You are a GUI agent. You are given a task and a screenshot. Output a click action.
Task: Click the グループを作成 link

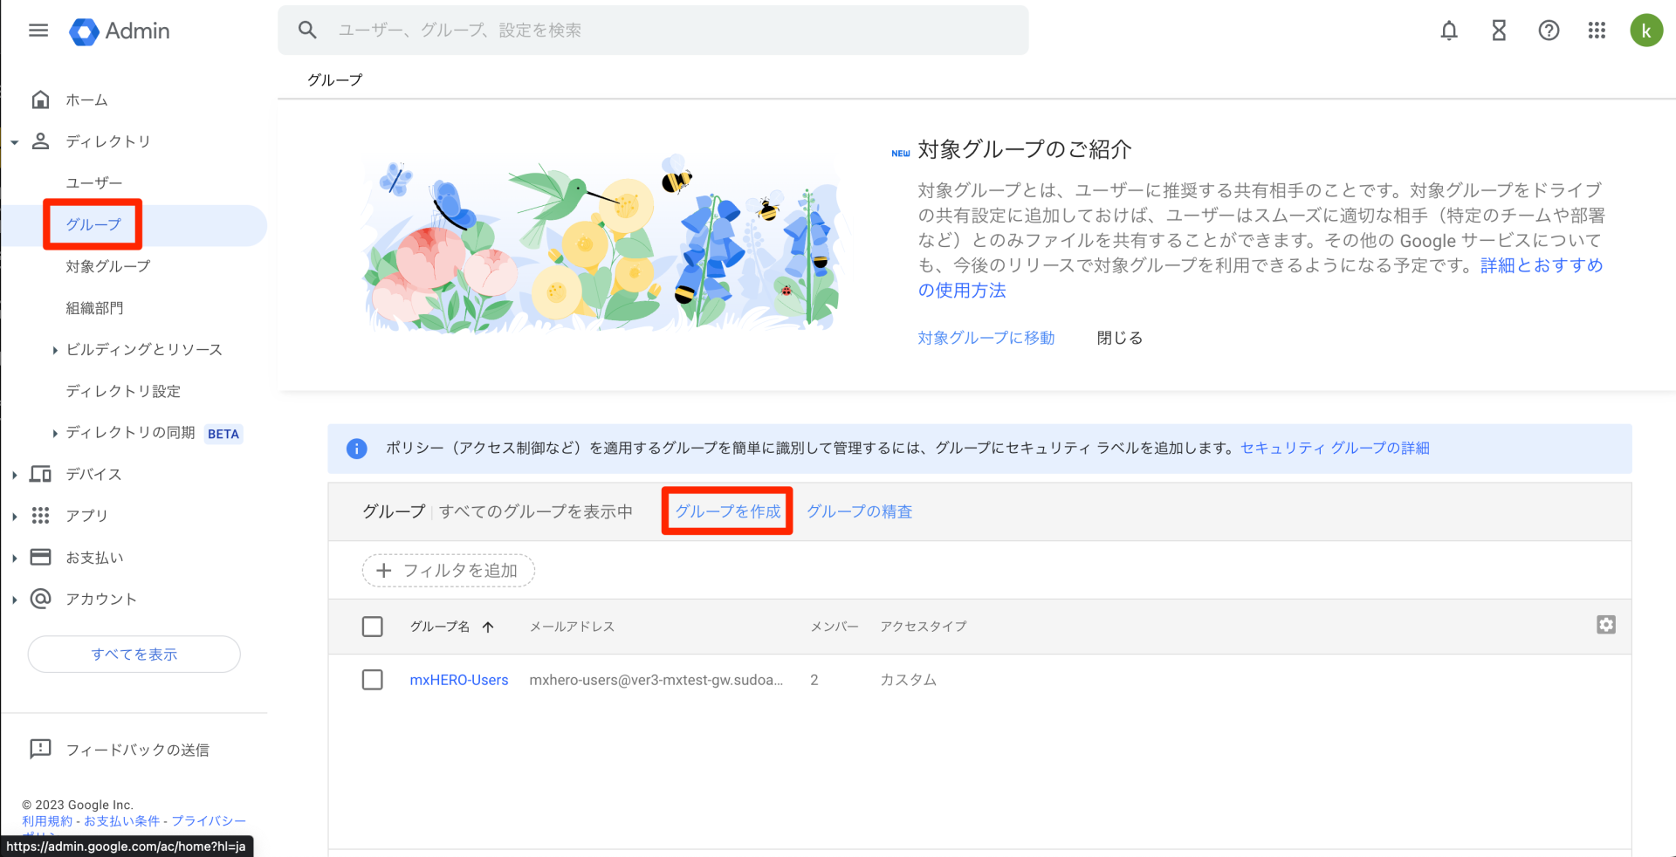(x=726, y=511)
